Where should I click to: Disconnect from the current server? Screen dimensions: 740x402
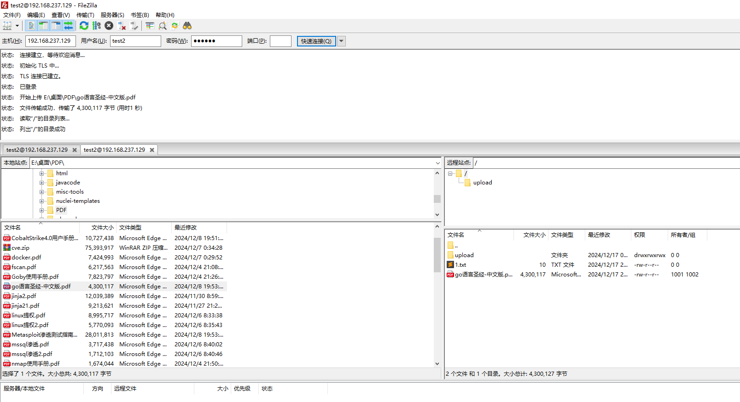[x=122, y=26]
